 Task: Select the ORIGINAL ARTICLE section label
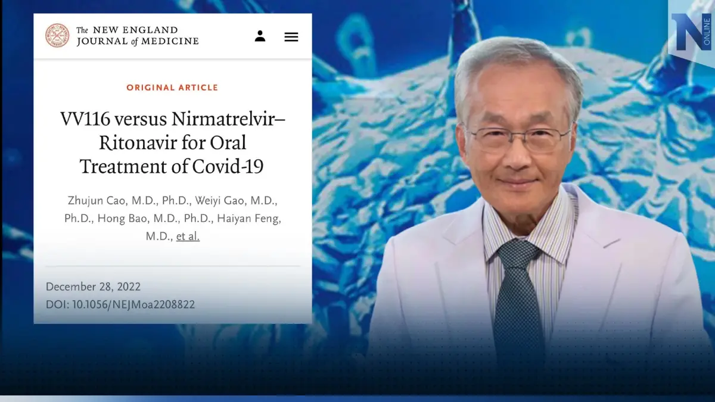172,88
